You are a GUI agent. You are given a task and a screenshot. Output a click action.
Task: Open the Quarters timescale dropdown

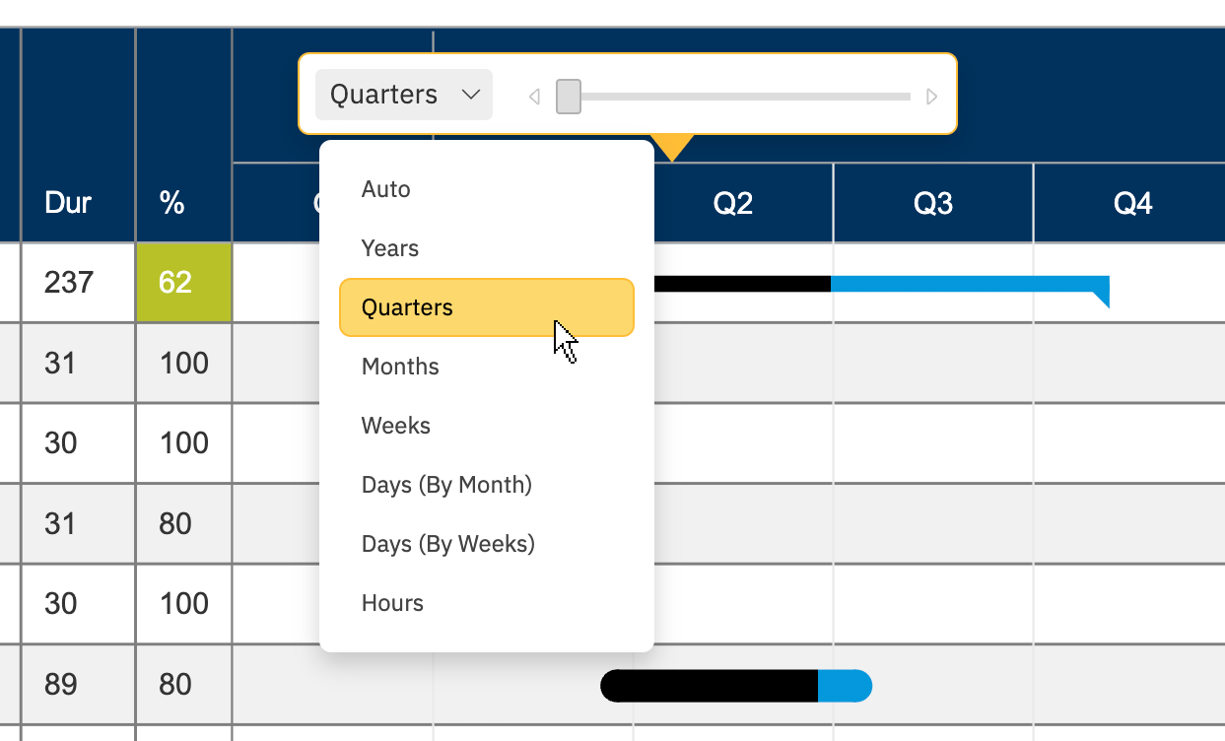point(403,95)
